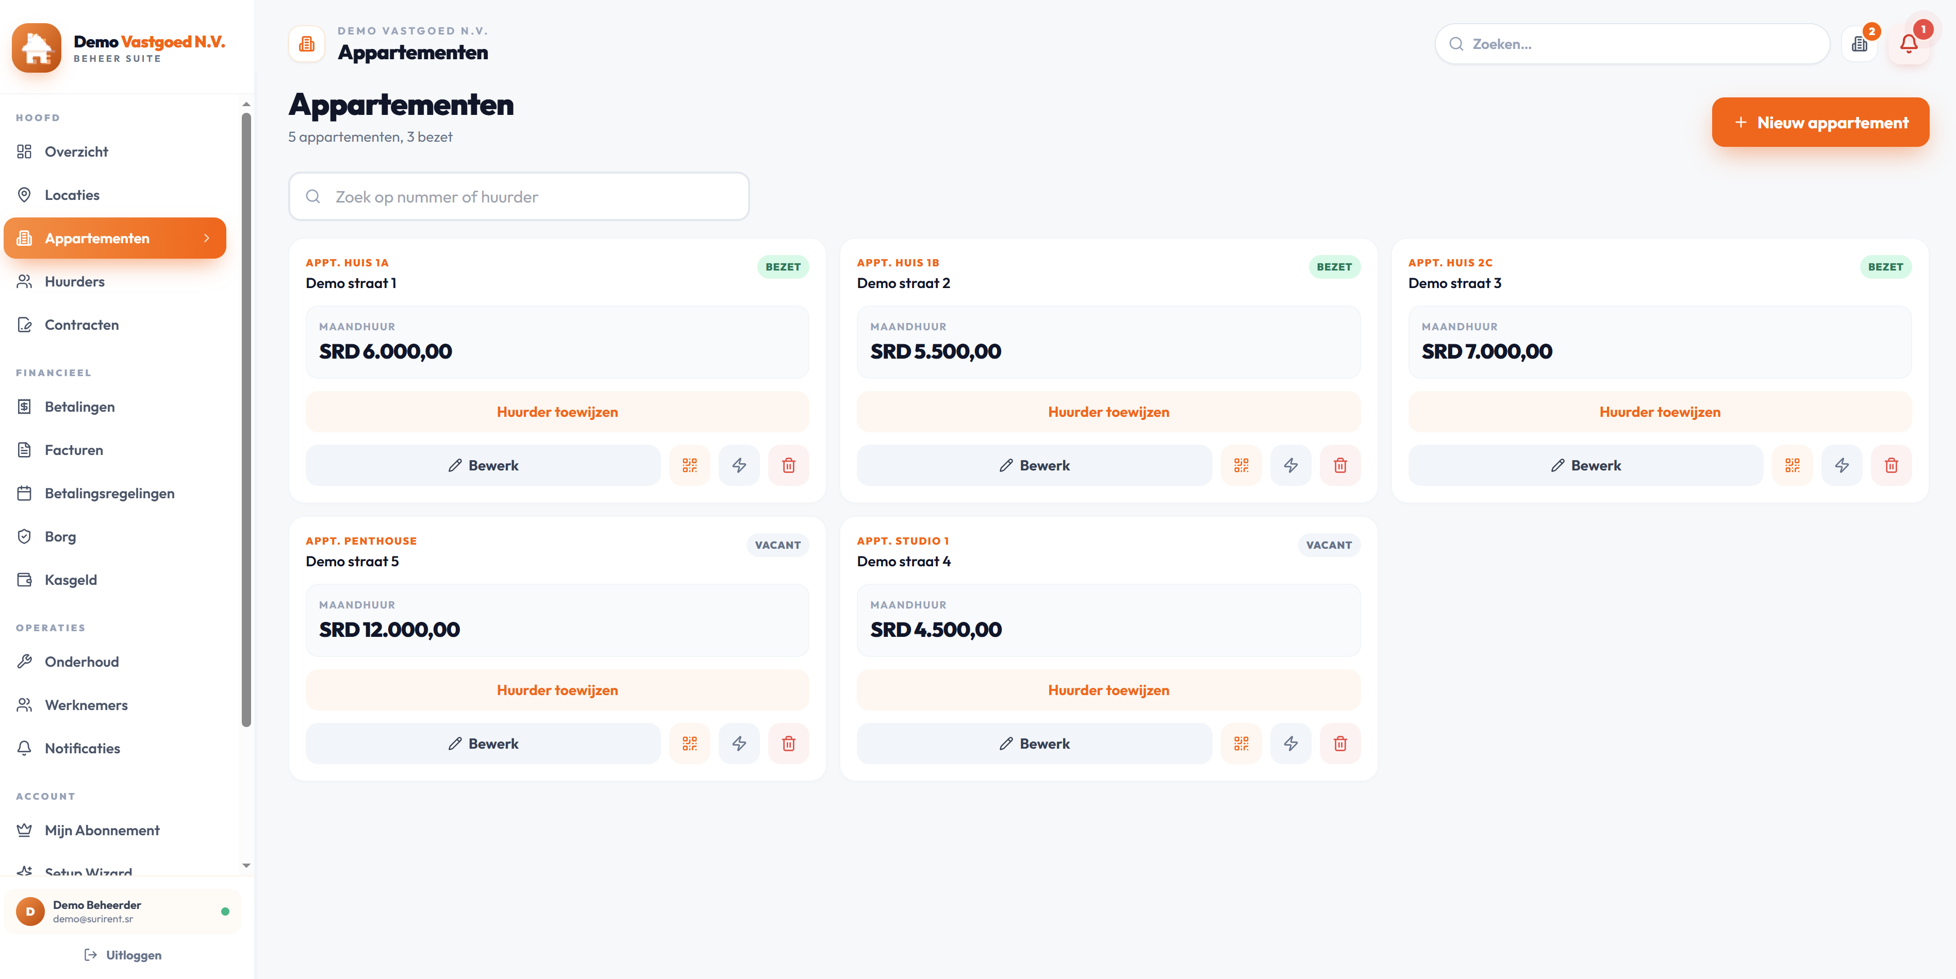
Task: Click lightning icon on Penthouse card
Action: pyautogui.click(x=740, y=744)
